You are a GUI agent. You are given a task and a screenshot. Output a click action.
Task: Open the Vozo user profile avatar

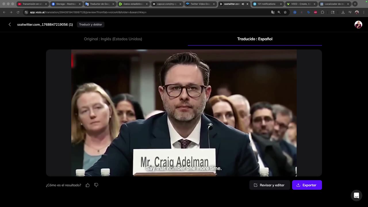pos(358,24)
